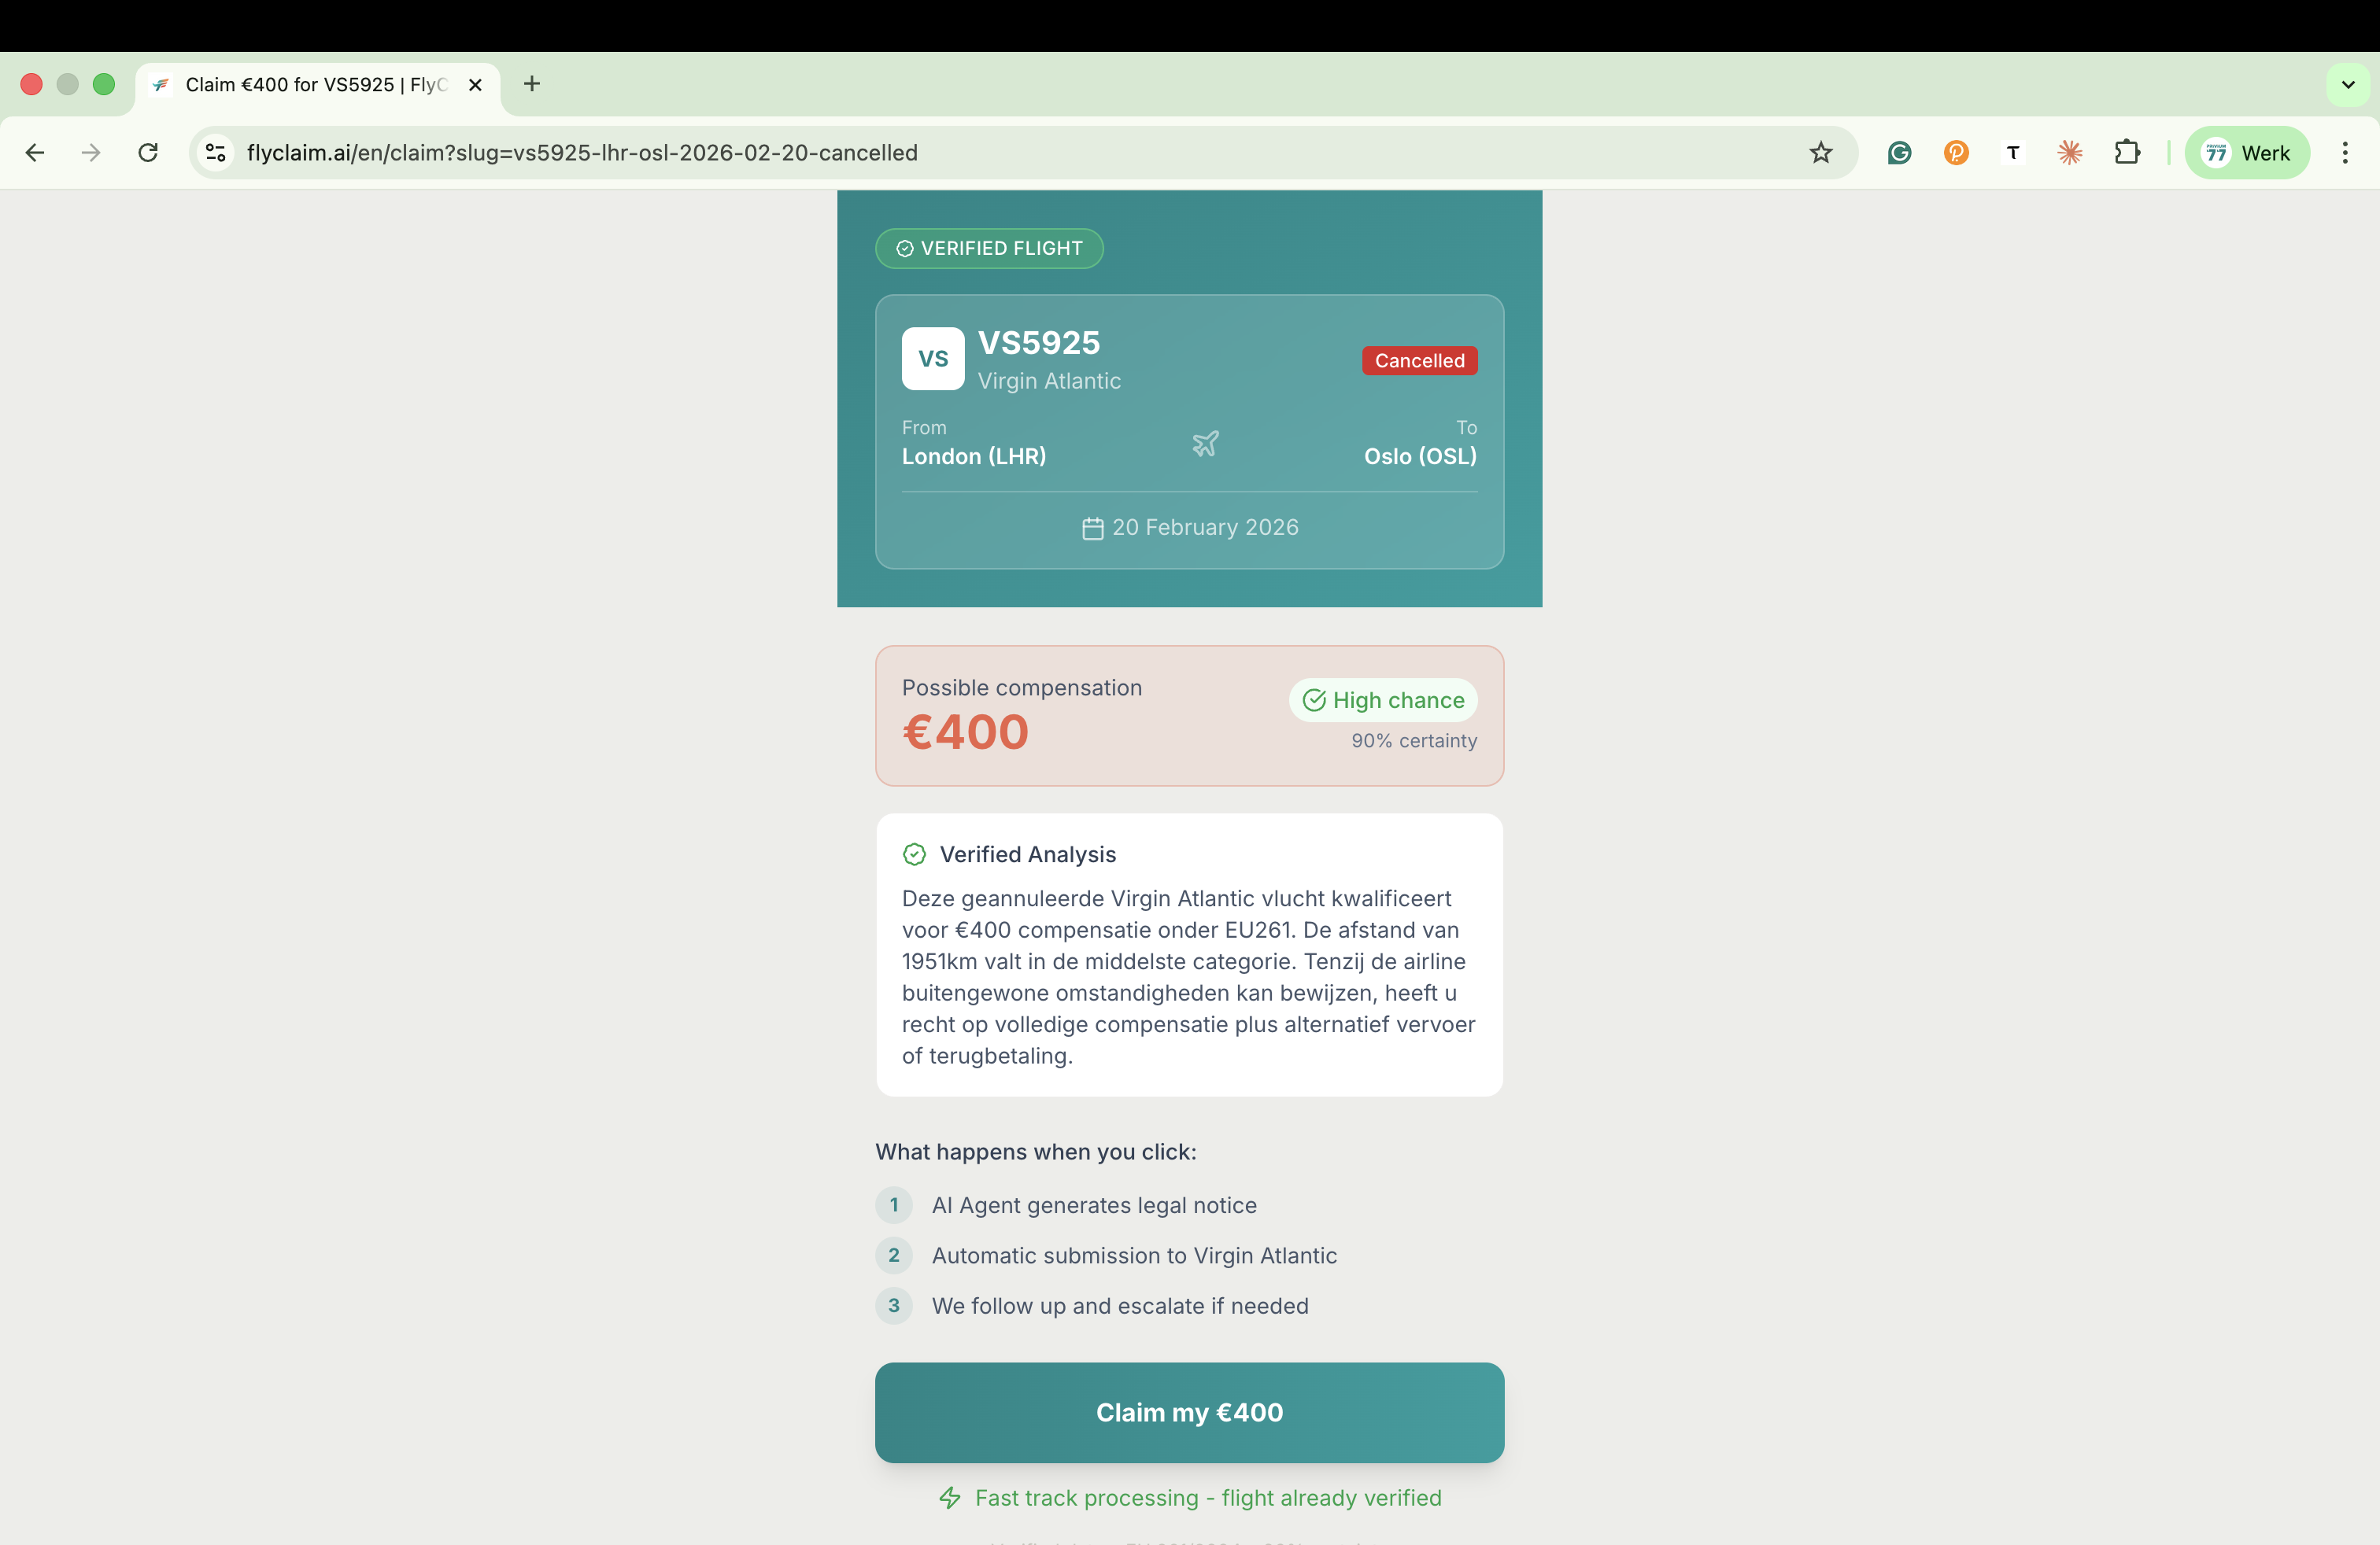Screen dimensions: 2380x1545
Task: Open the tab search dropdown arrow
Action: [x=2348, y=85]
